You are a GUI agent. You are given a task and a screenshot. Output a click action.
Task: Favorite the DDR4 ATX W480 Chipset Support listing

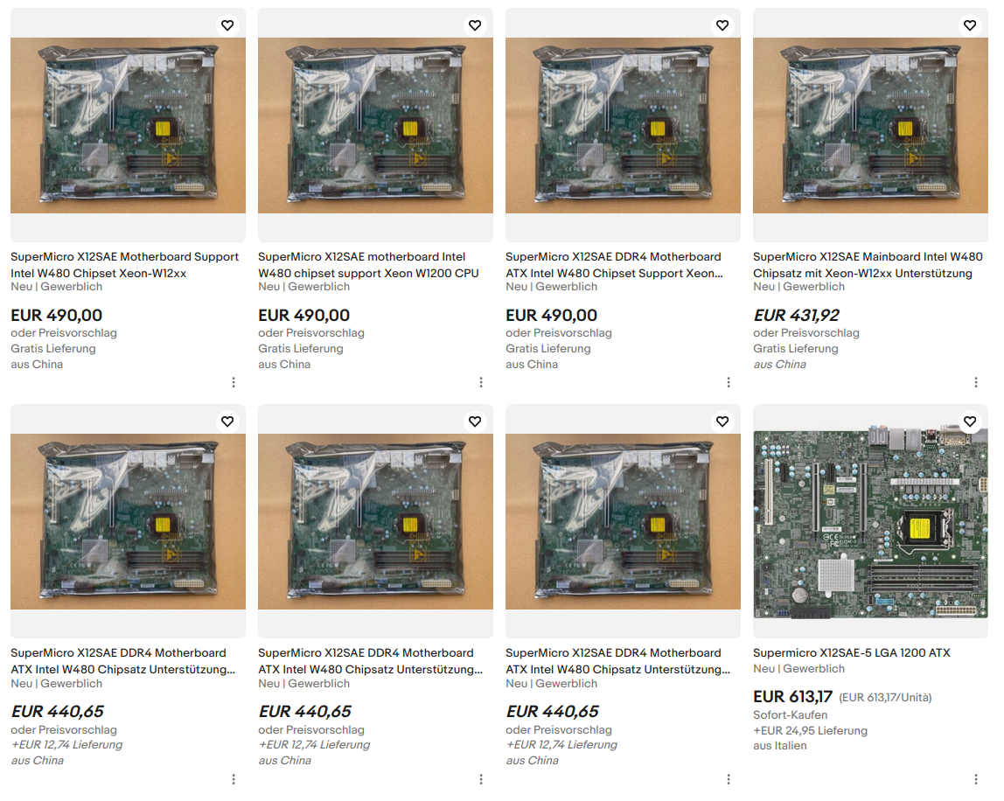click(722, 25)
